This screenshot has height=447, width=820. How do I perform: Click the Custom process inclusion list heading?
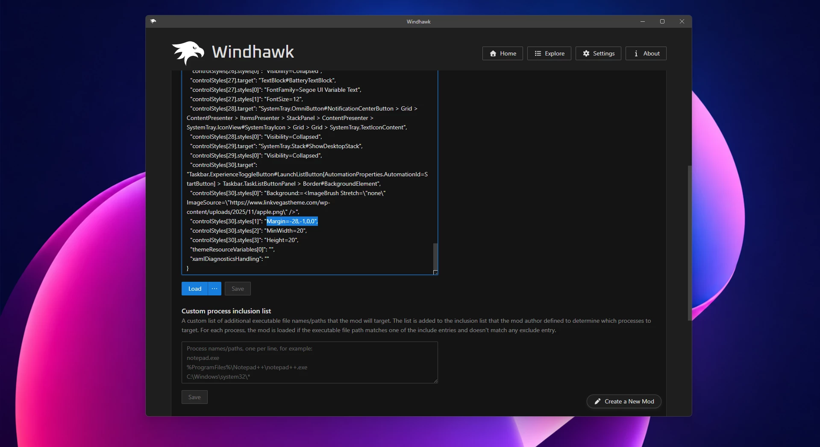tap(226, 311)
